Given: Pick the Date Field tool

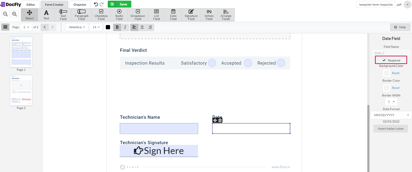Looking at the screenshot, I should pyautogui.click(x=173, y=15).
